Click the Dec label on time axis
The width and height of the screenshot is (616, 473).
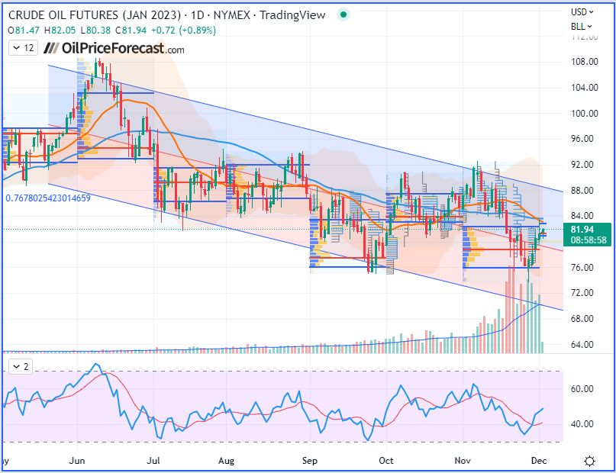click(x=539, y=461)
